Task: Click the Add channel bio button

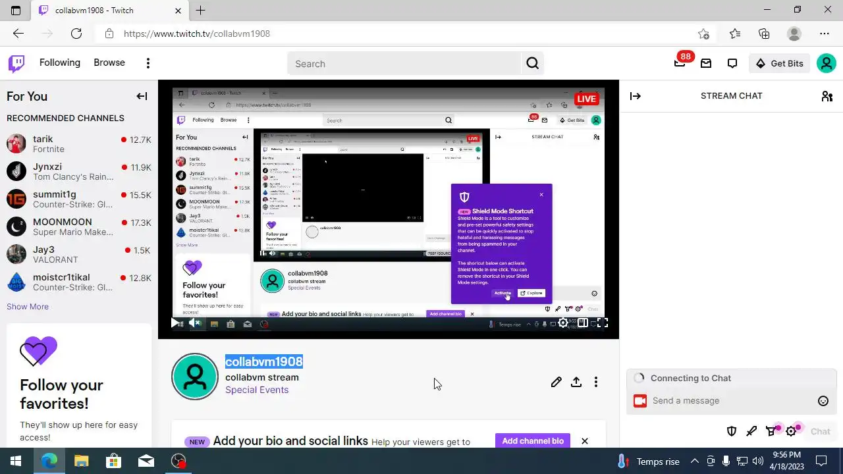Action: 533,441
